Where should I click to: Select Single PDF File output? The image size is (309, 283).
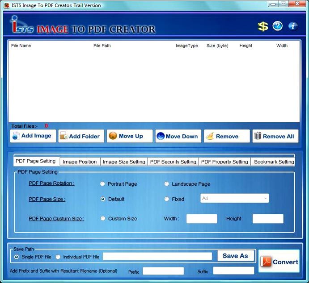click(17, 257)
